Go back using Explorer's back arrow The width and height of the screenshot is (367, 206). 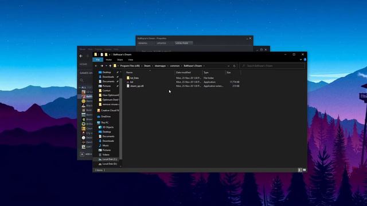tap(96, 66)
